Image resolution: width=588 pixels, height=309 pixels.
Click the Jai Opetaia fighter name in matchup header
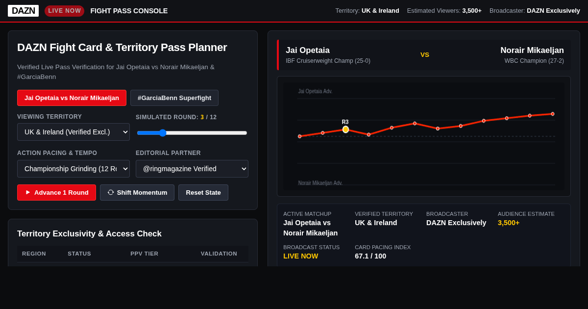click(308, 50)
